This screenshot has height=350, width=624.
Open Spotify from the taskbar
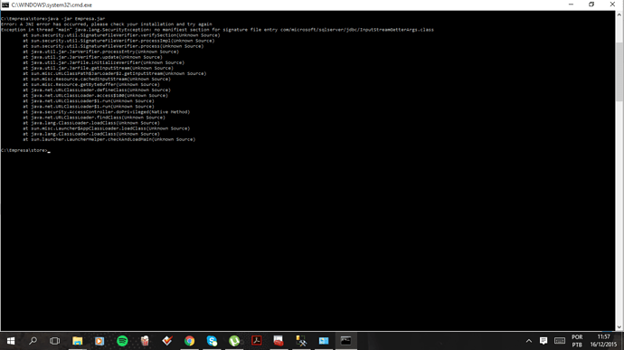[122, 341]
